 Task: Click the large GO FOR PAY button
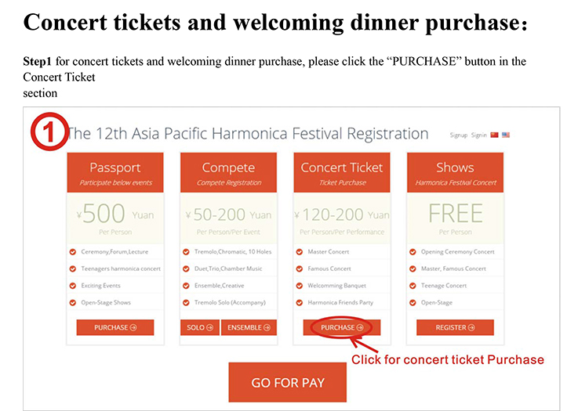pyautogui.click(x=287, y=383)
